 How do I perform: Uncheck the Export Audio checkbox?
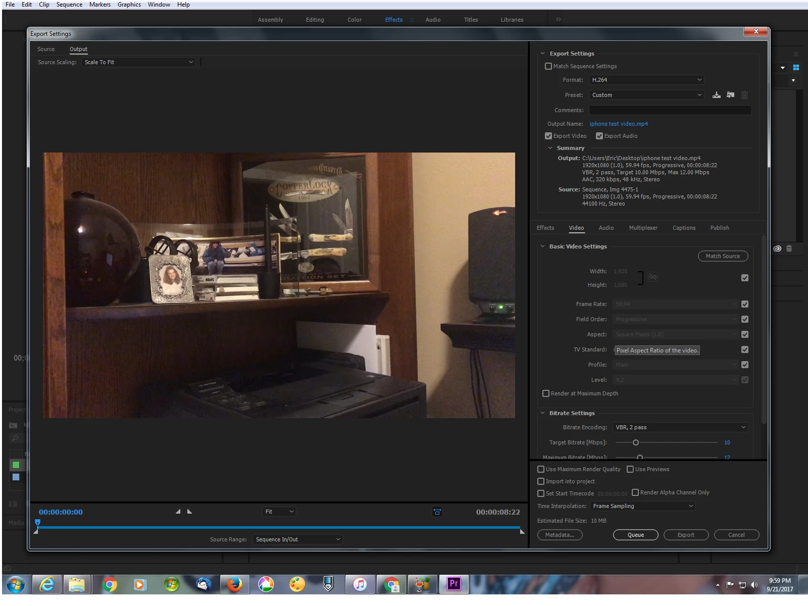pos(599,136)
